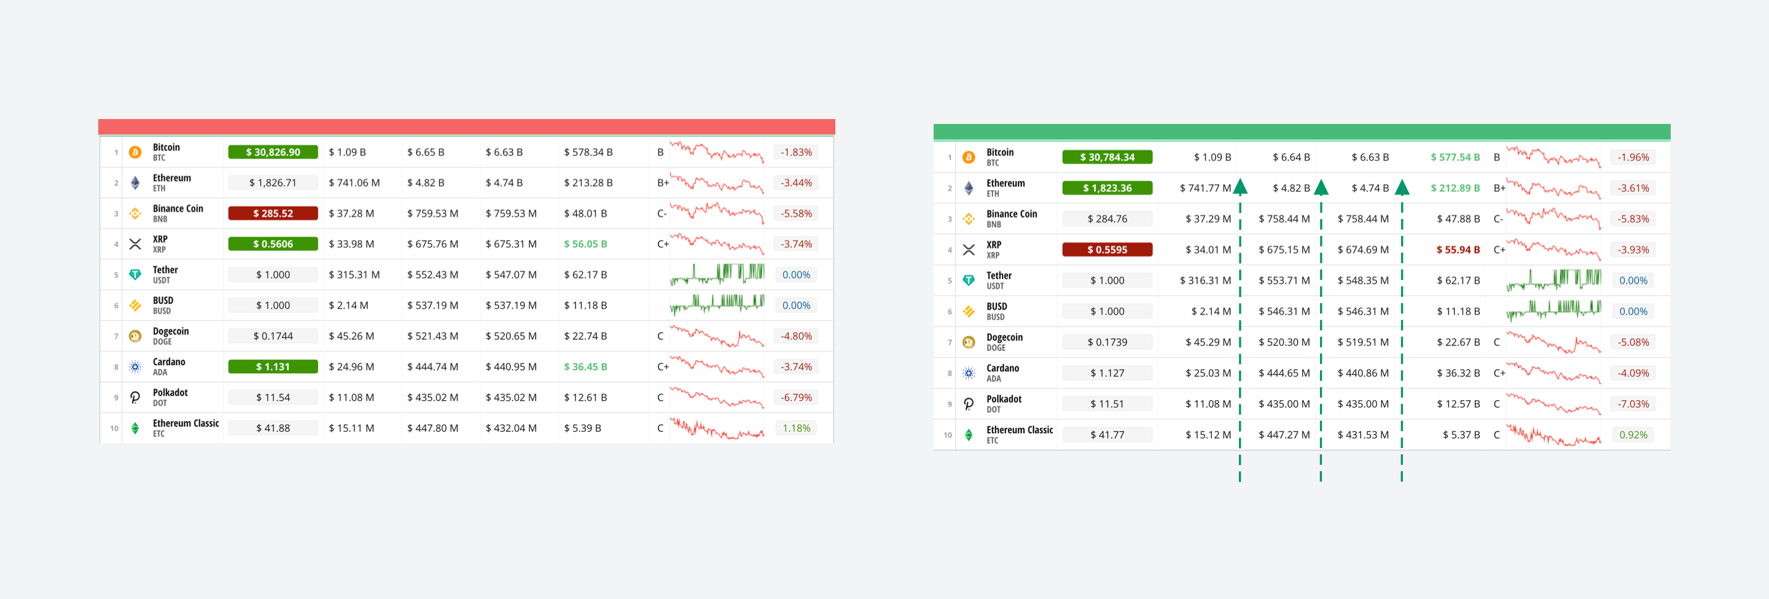Click the Polkadot icon in left table
The image size is (1769, 599).
(135, 397)
